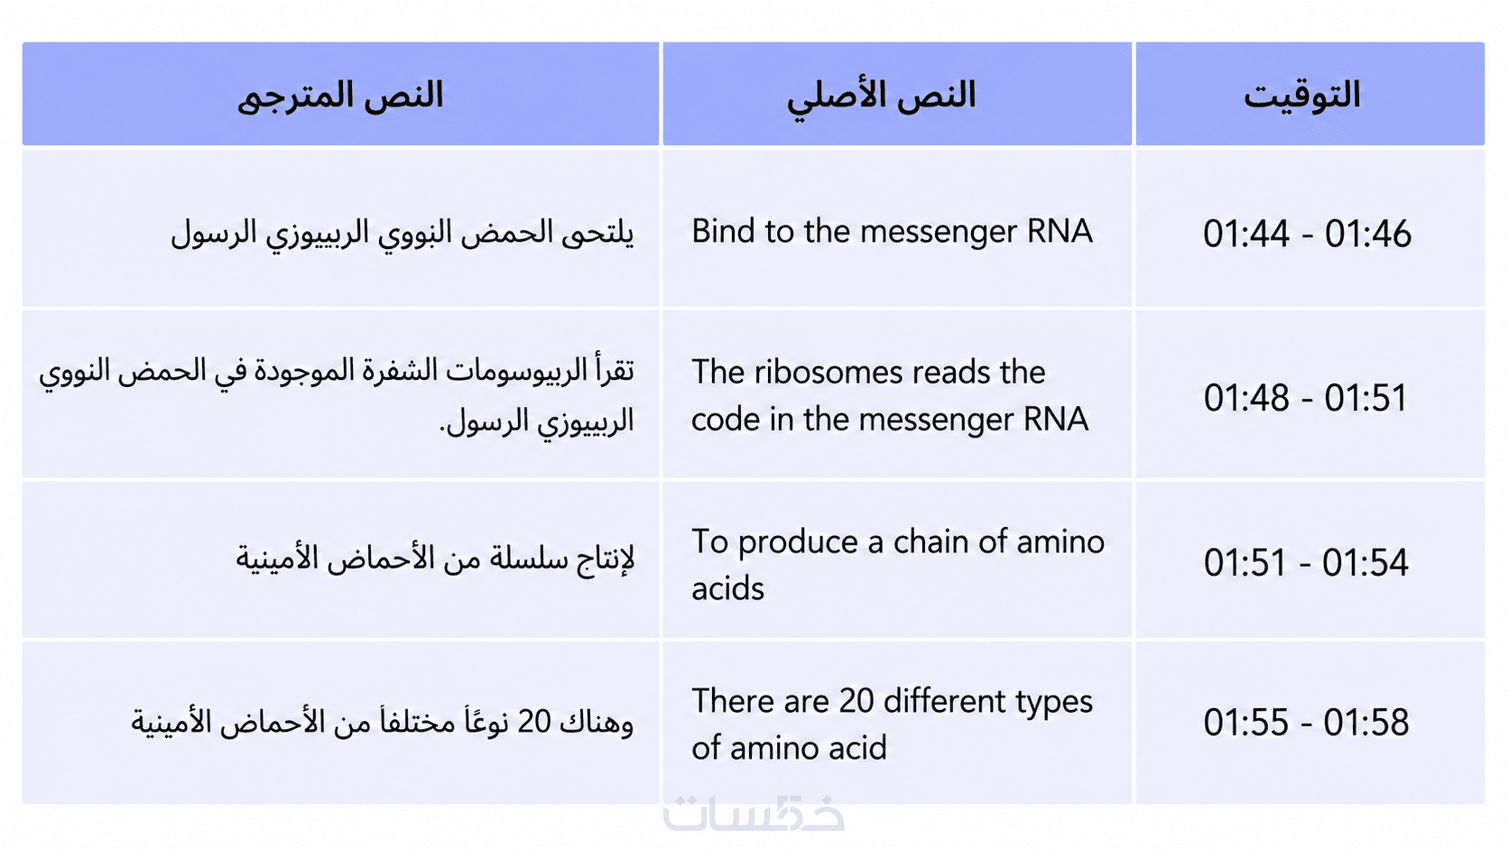Screen dimensions: 1509x849
Task: Click the خمسات watermark logo
Action: pos(754,814)
